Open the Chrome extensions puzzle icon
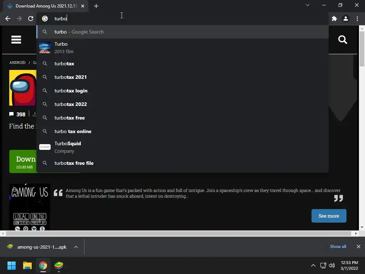The image size is (365, 274). tap(334, 19)
